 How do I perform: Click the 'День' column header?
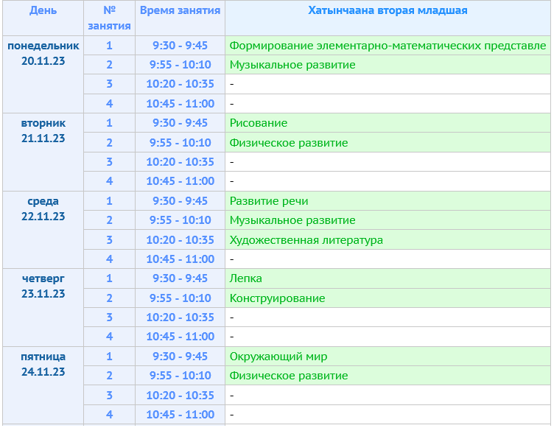(x=43, y=11)
